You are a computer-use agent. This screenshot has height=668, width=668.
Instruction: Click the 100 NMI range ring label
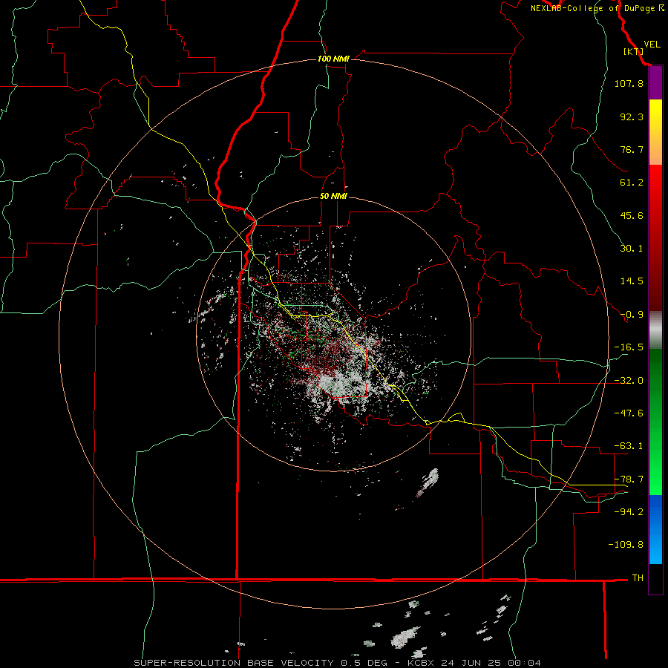(x=333, y=59)
